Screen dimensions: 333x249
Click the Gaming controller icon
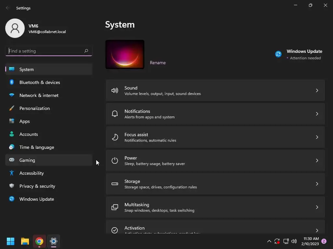pyautogui.click(x=12, y=160)
